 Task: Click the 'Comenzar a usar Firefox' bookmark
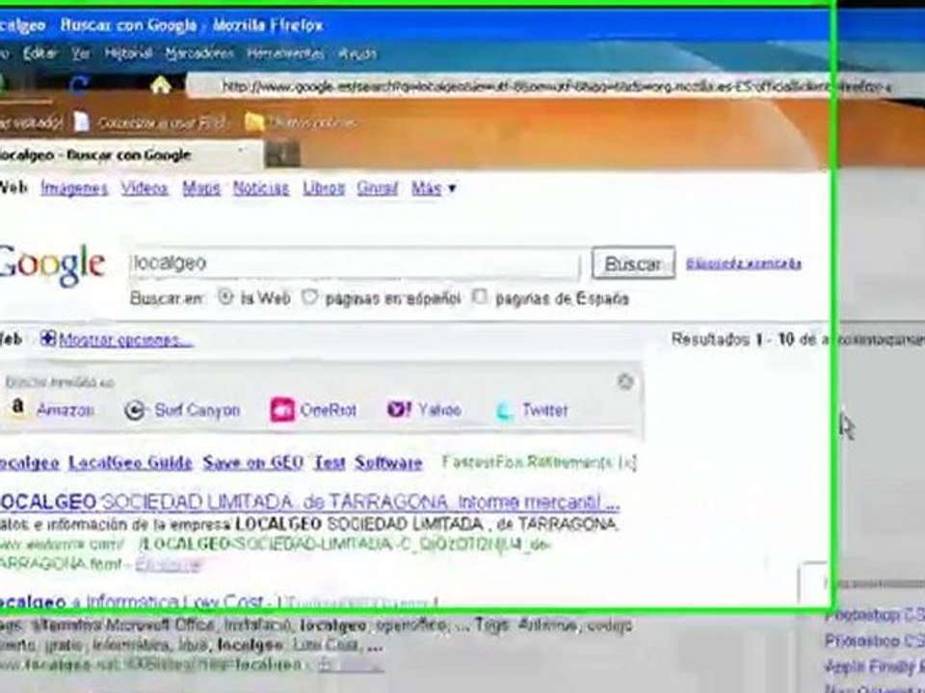tap(162, 122)
